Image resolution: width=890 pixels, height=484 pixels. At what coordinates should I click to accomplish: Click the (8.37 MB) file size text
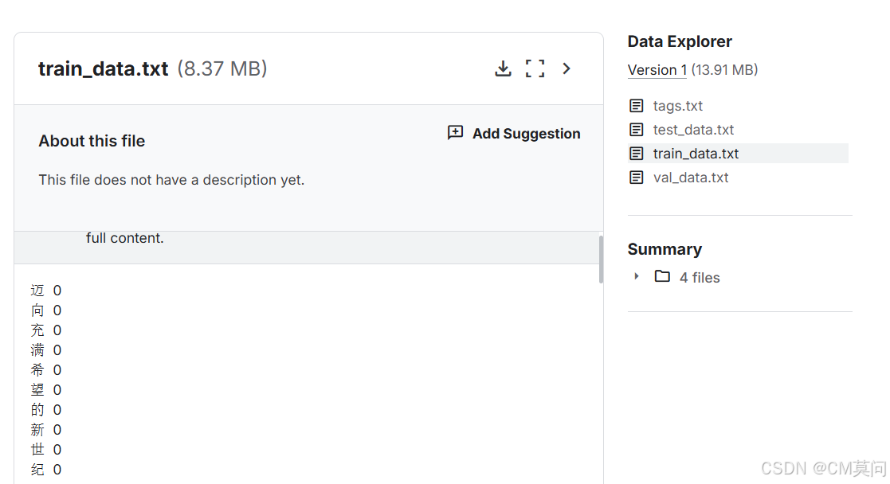[222, 68]
